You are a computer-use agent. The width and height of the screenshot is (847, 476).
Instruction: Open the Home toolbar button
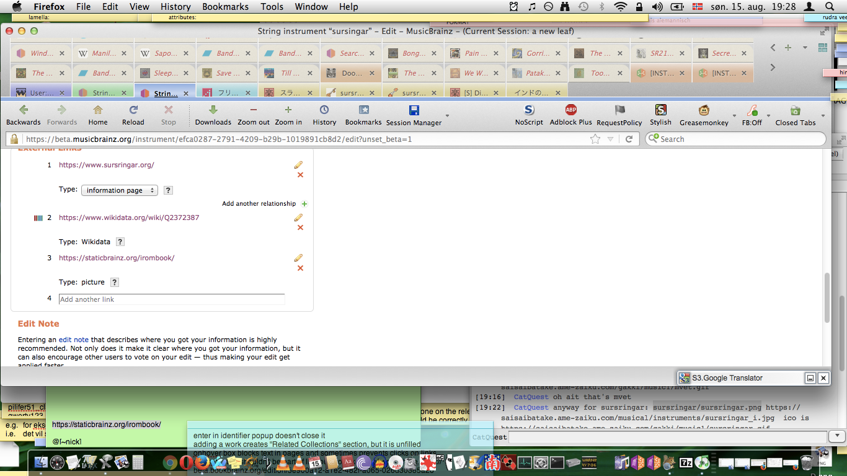tap(97, 115)
